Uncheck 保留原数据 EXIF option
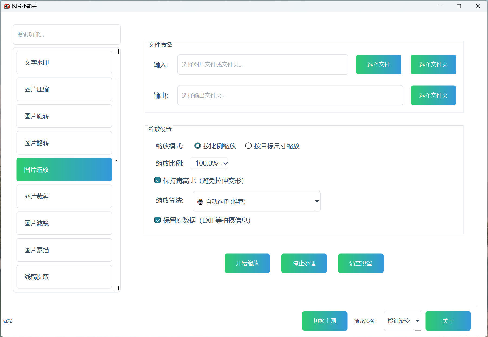 158,220
